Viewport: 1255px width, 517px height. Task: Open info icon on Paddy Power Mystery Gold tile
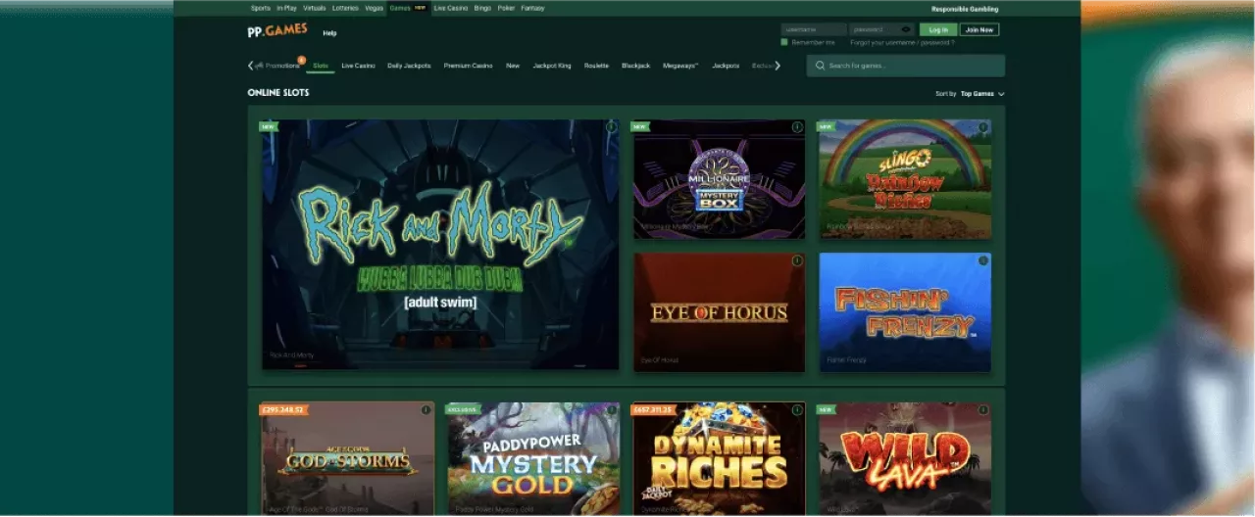pos(611,409)
